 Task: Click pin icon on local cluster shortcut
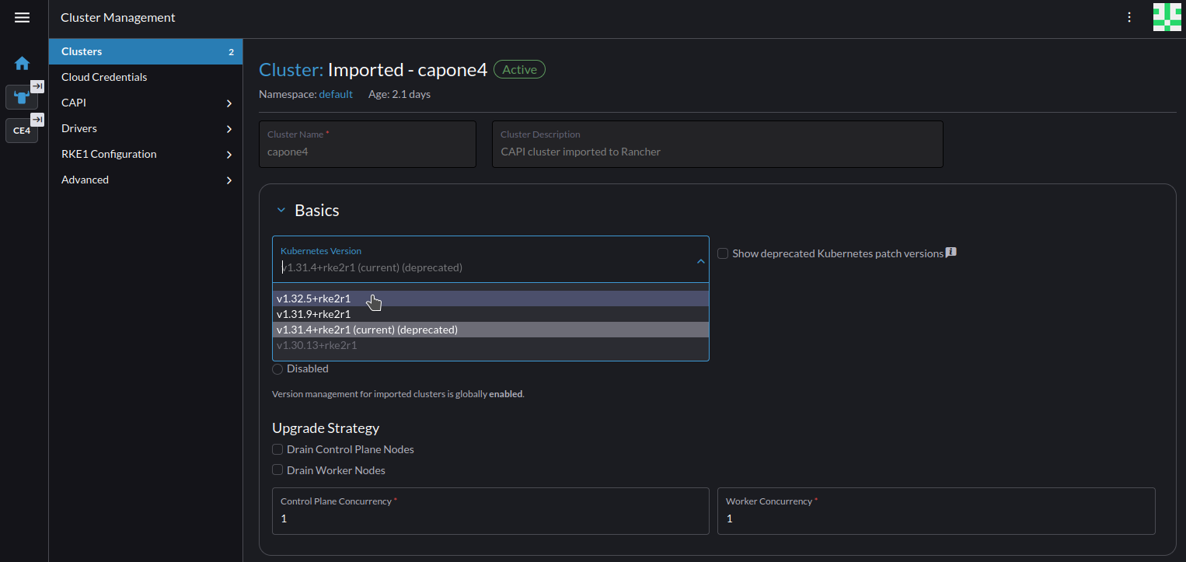[x=37, y=86]
